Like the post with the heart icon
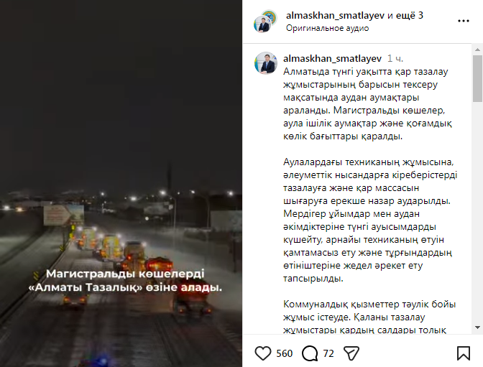The width and height of the screenshot is (483, 367). (x=263, y=353)
